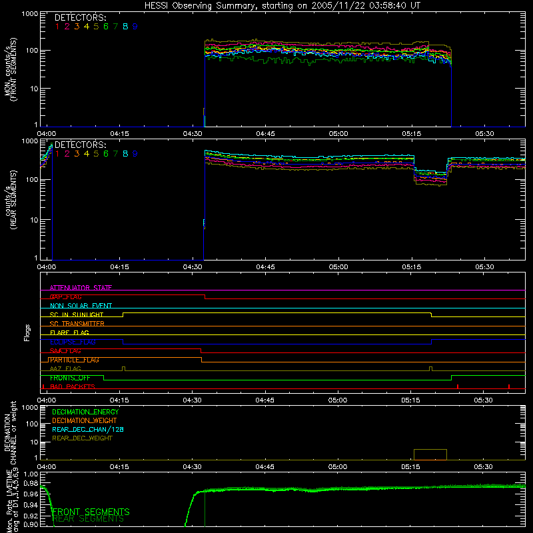The image size is (533, 533).
Task: Click '04:00' tick under the decimation plot
Action: pos(46,467)
